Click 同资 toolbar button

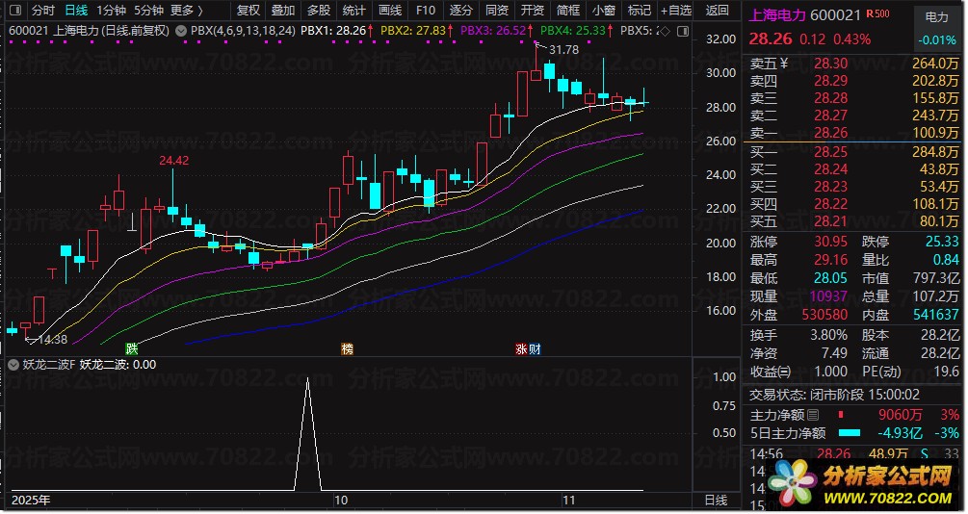click(497, 11)
